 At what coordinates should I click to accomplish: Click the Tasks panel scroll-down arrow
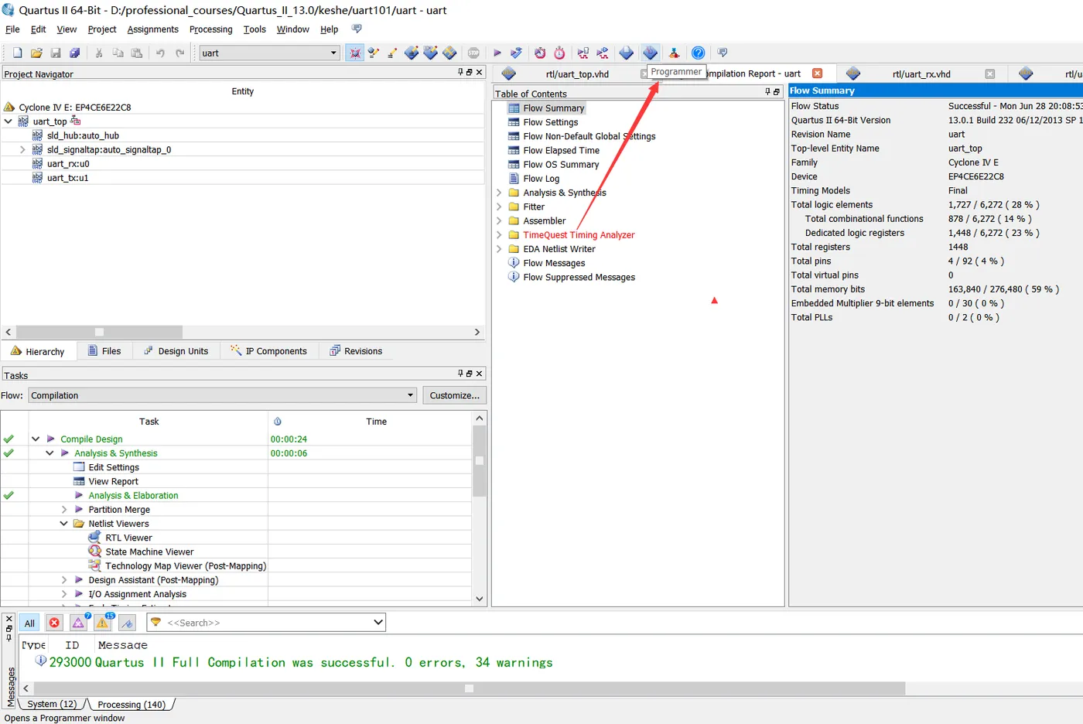point(480,598)
